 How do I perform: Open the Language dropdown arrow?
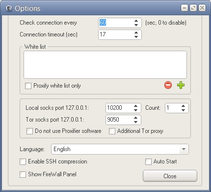(x=184, y=149)
